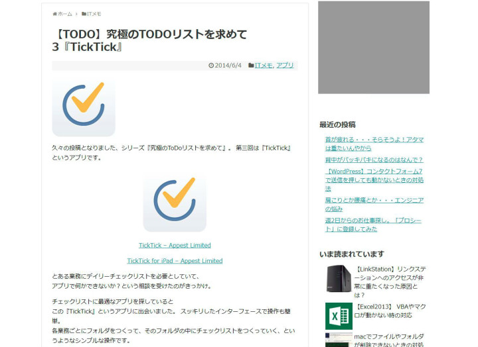This screenshot has height=347, width=478.
Task: Open recent post about WordPress コンタクトフォーム7
Action: (x=374, y=180)
